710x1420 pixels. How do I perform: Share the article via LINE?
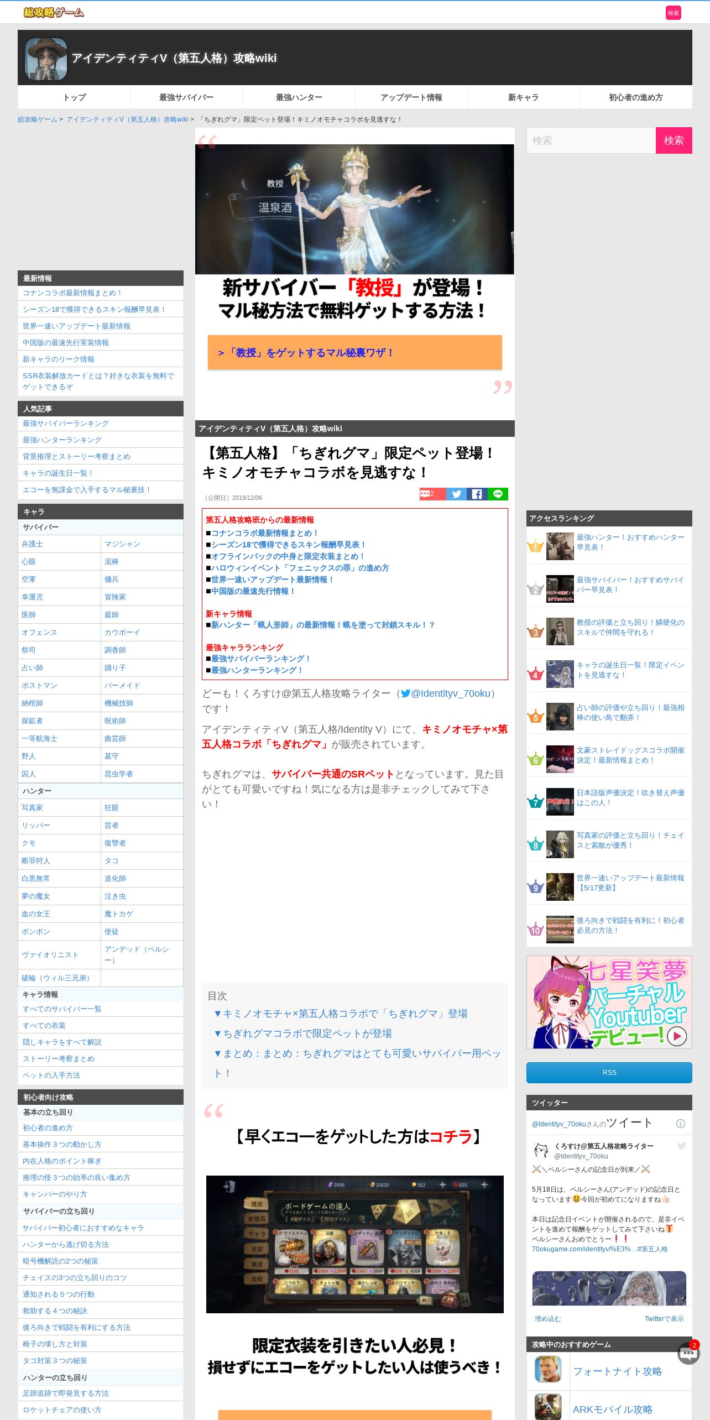point(498,494)
